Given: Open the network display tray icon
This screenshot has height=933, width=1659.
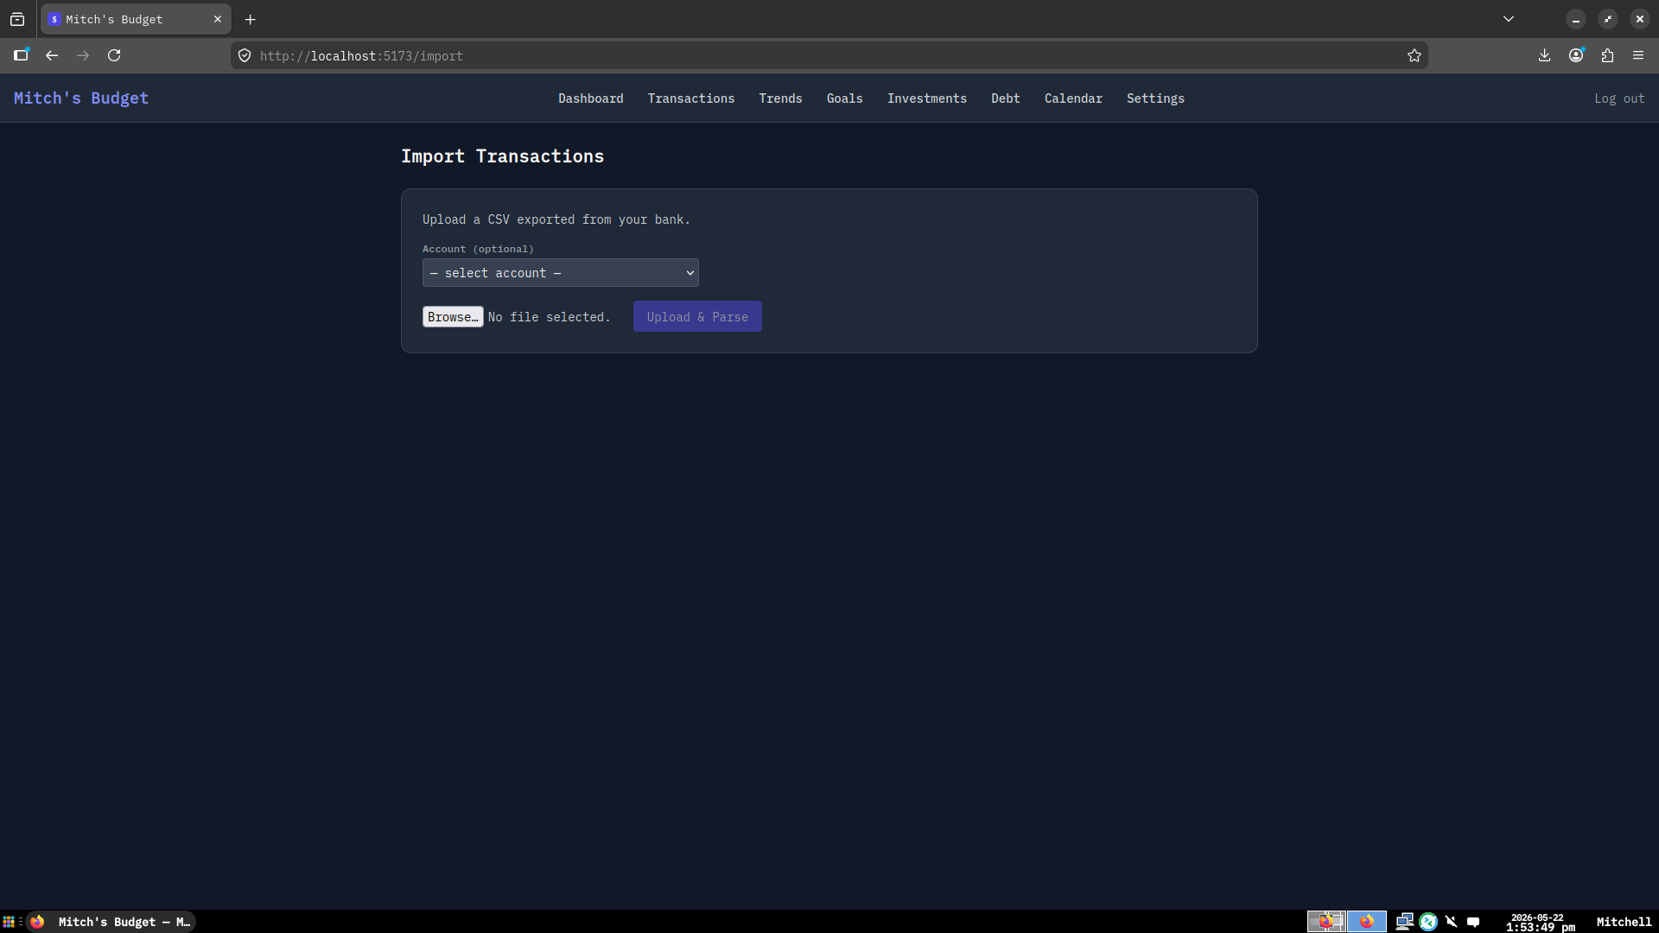Looking at the screenshot, I should (1405, 922).
